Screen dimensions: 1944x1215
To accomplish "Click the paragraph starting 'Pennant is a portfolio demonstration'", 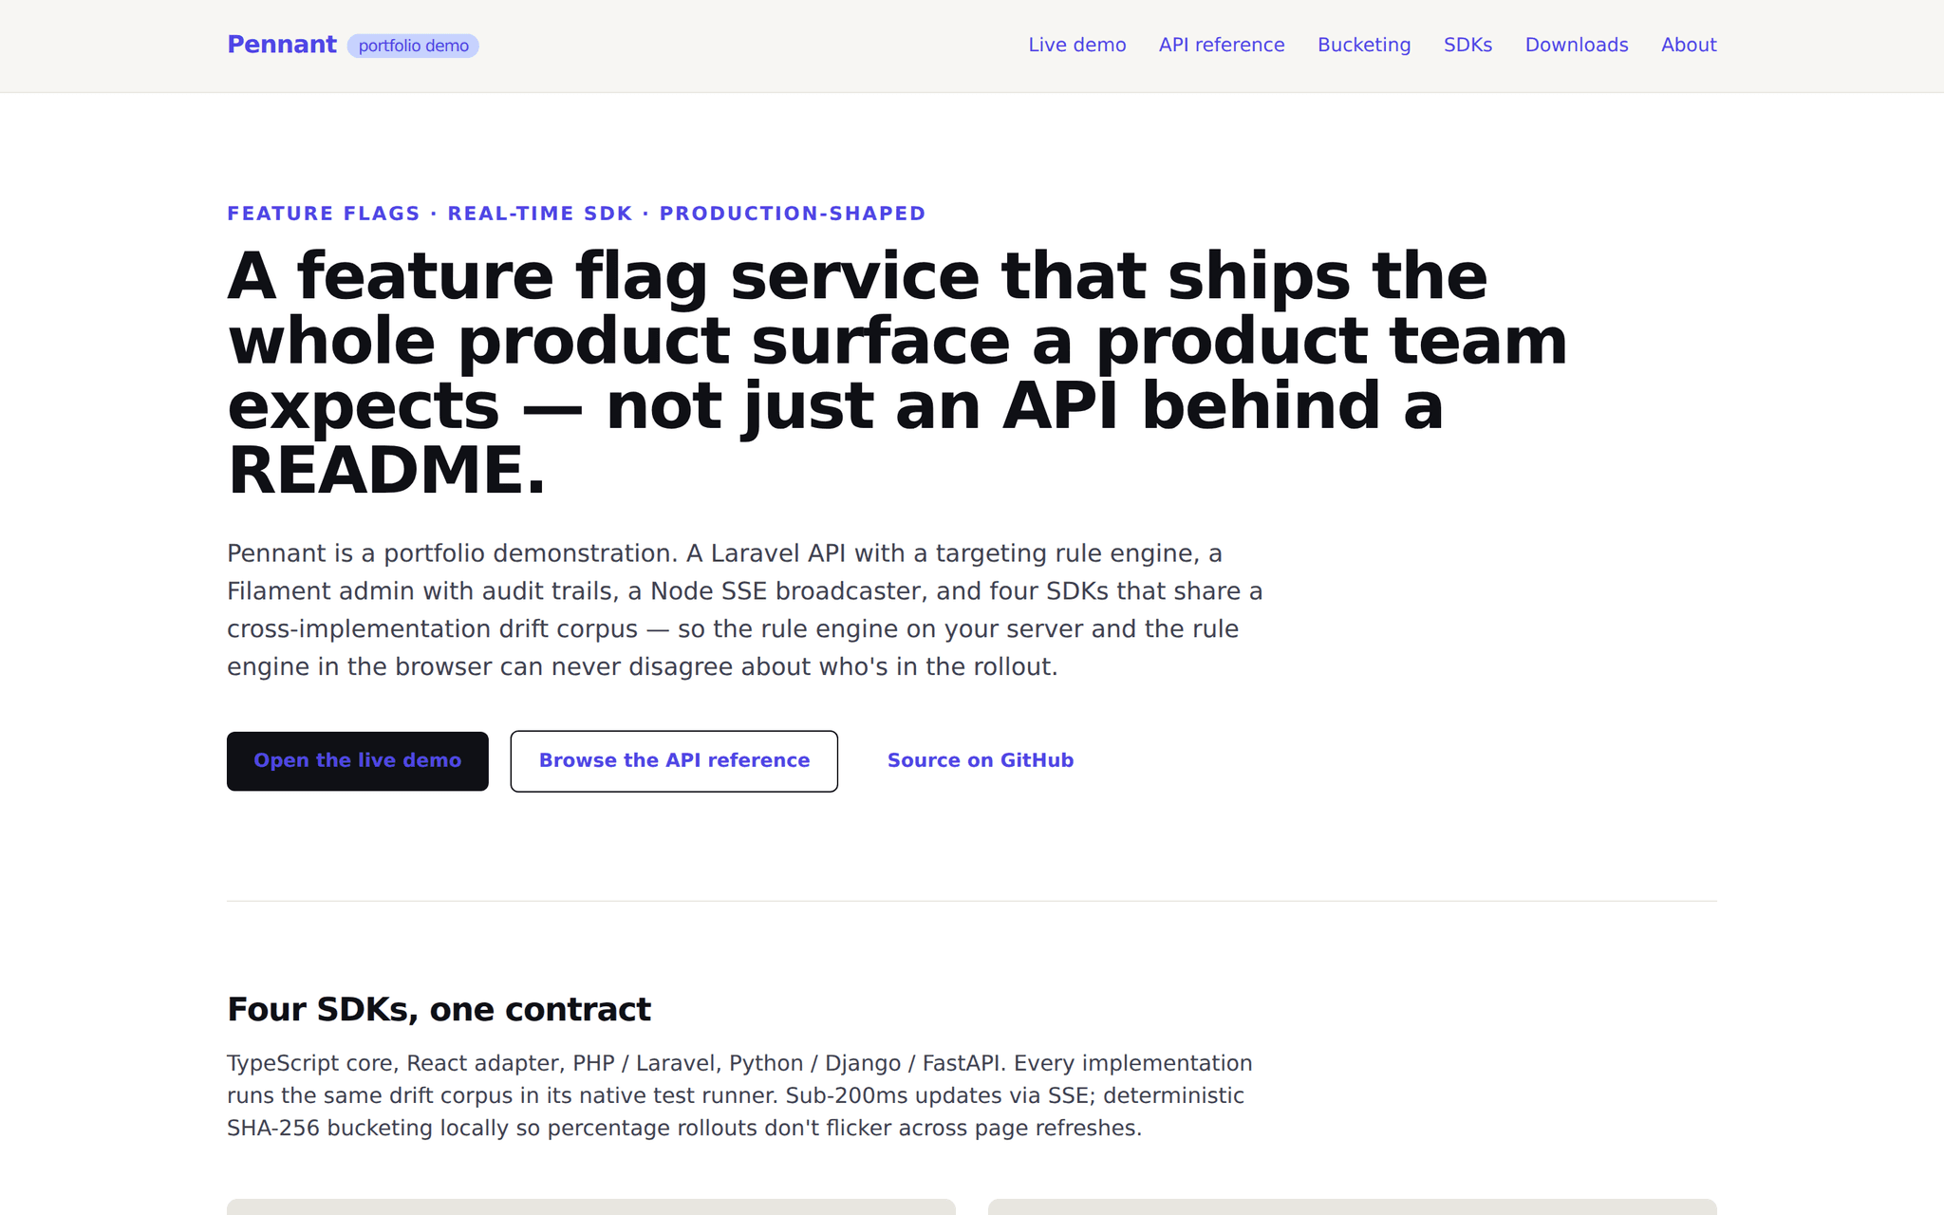I will [x=745, y=609].
